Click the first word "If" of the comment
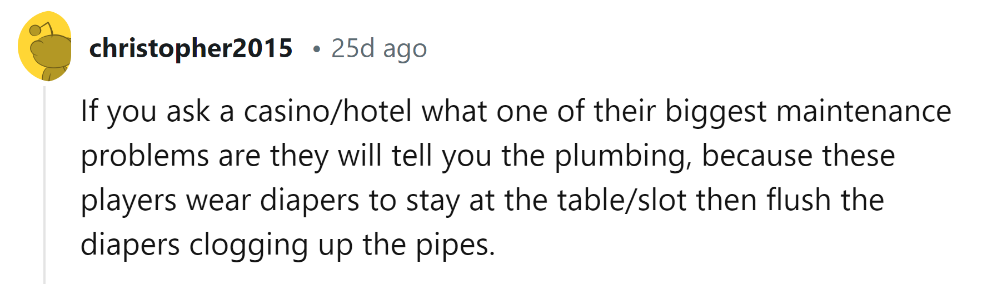Screen dimensions: 987x284 (x=89, y=111)
